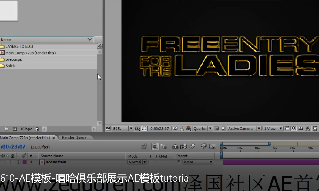
Task: Close the Main Comp 720p timeline tab
Action: [x=54, y=138]
